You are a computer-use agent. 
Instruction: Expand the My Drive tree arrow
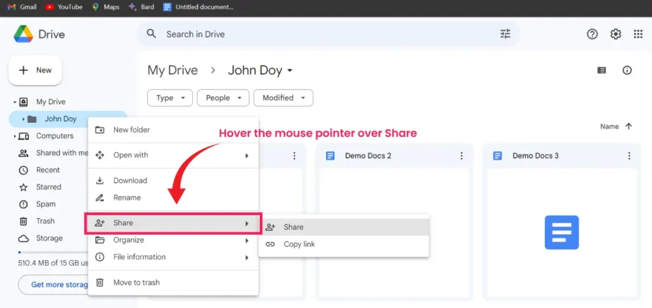pyautogui.click(x=15, y=102)
